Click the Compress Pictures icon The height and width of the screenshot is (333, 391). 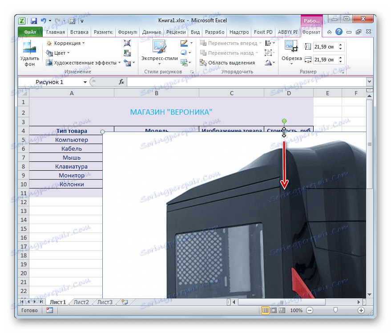click(127, 43)
